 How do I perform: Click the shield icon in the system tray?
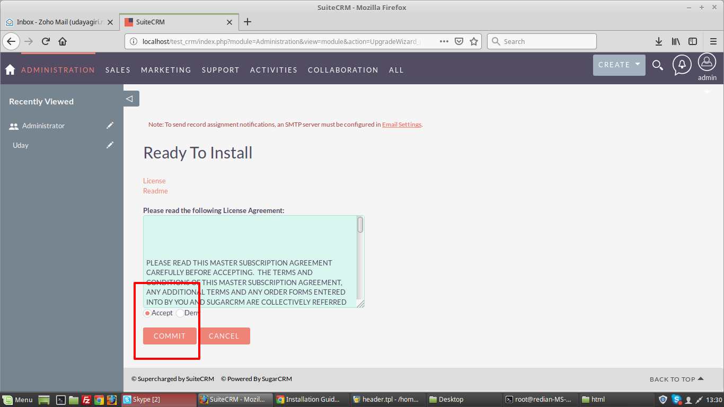(663, 400)
